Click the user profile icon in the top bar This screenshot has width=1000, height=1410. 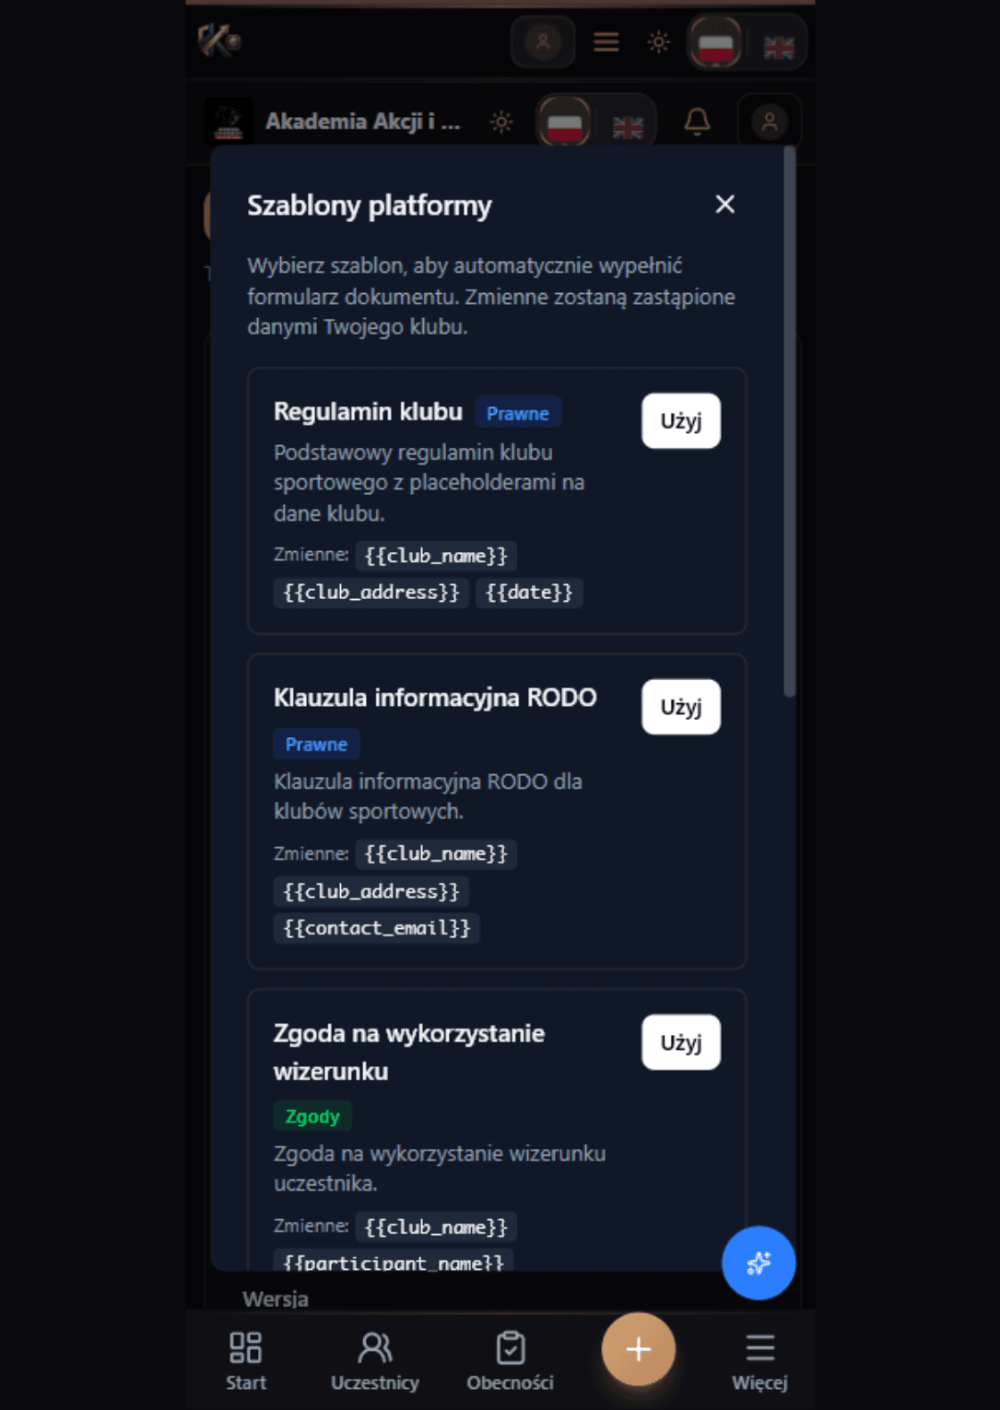click(543, 42)
